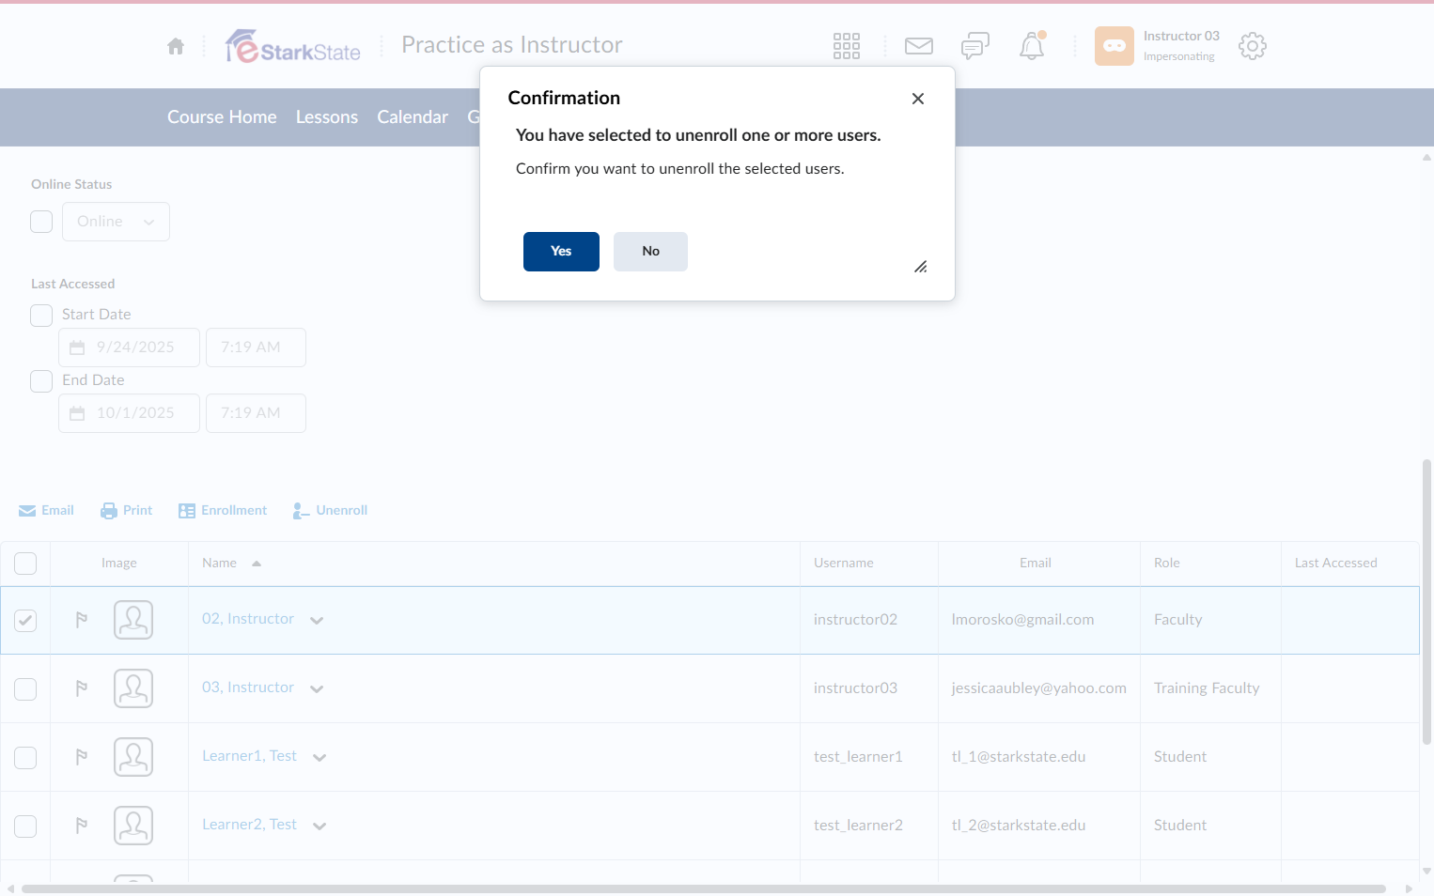Click the Start Date calendar icon

click(77, 348)
